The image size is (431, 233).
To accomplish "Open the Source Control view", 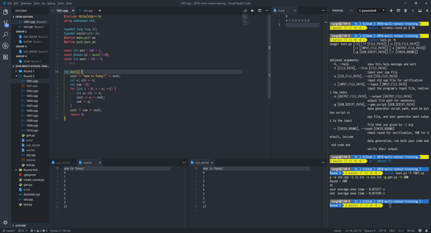I will pos(5,24).
